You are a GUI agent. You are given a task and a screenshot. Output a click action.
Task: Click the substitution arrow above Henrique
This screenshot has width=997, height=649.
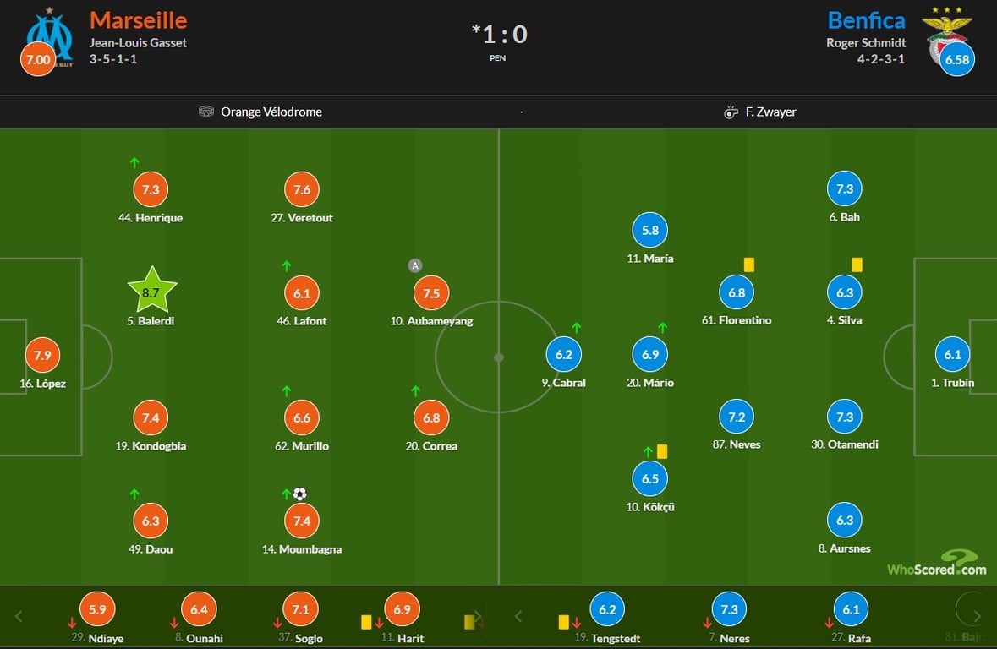coord(134,162)
